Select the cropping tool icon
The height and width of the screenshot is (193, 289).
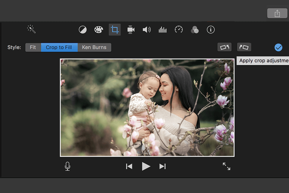pyautogui.click(x=115, y=30)
